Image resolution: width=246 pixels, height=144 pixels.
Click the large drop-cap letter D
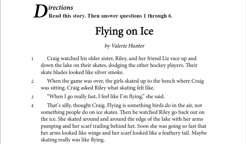(40, 11)
